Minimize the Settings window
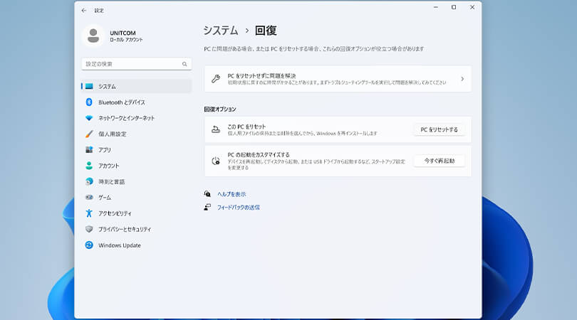The height and width of the screenshot is (320, 577). [x=436, y=7]
